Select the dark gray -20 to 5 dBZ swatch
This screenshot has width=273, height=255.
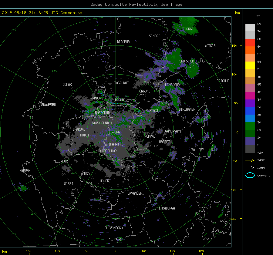(x=250, y=149)
